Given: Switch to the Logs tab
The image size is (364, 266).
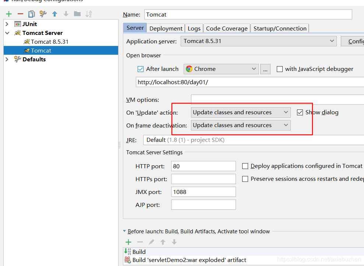Looking at the screenshot, I should 194,28.
